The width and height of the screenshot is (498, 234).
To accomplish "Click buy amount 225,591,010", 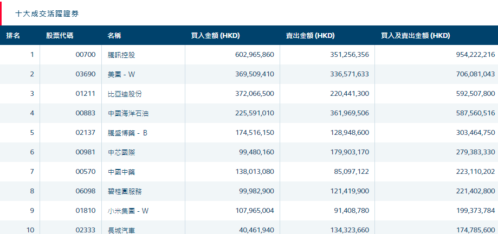I will click(x=254, y=113).
